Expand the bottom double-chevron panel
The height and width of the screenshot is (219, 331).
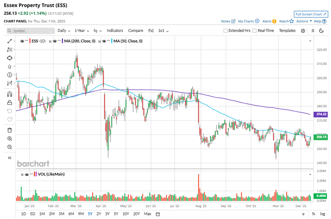pyautogui.click(x=303, y=214)
